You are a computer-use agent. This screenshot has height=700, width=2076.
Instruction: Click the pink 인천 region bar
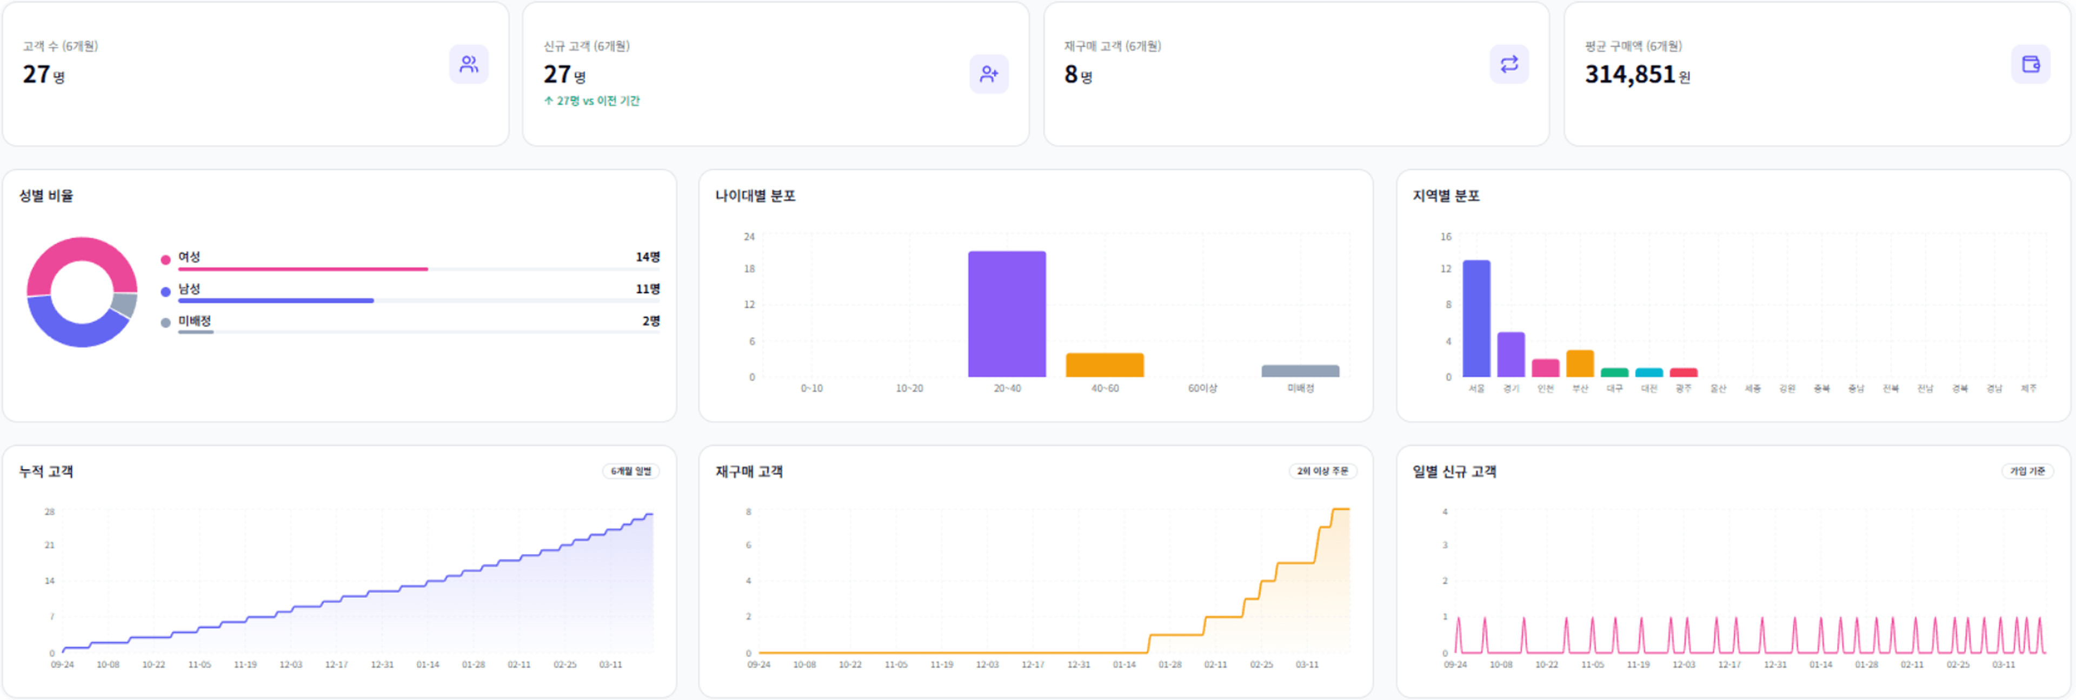[1545, 368]
